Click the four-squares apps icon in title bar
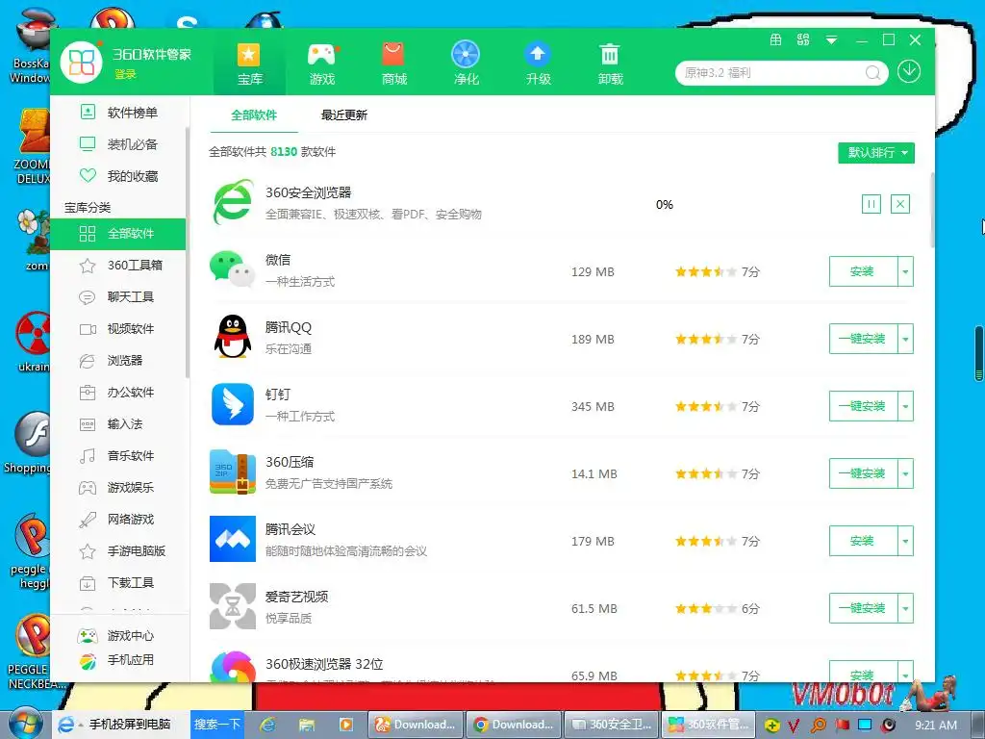The height and width of the screenshot is (739, 985). [803, 39]
